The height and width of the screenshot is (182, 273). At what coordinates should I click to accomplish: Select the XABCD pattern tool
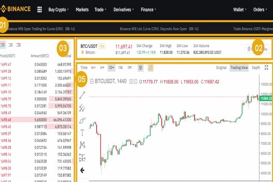click(82, 145)
